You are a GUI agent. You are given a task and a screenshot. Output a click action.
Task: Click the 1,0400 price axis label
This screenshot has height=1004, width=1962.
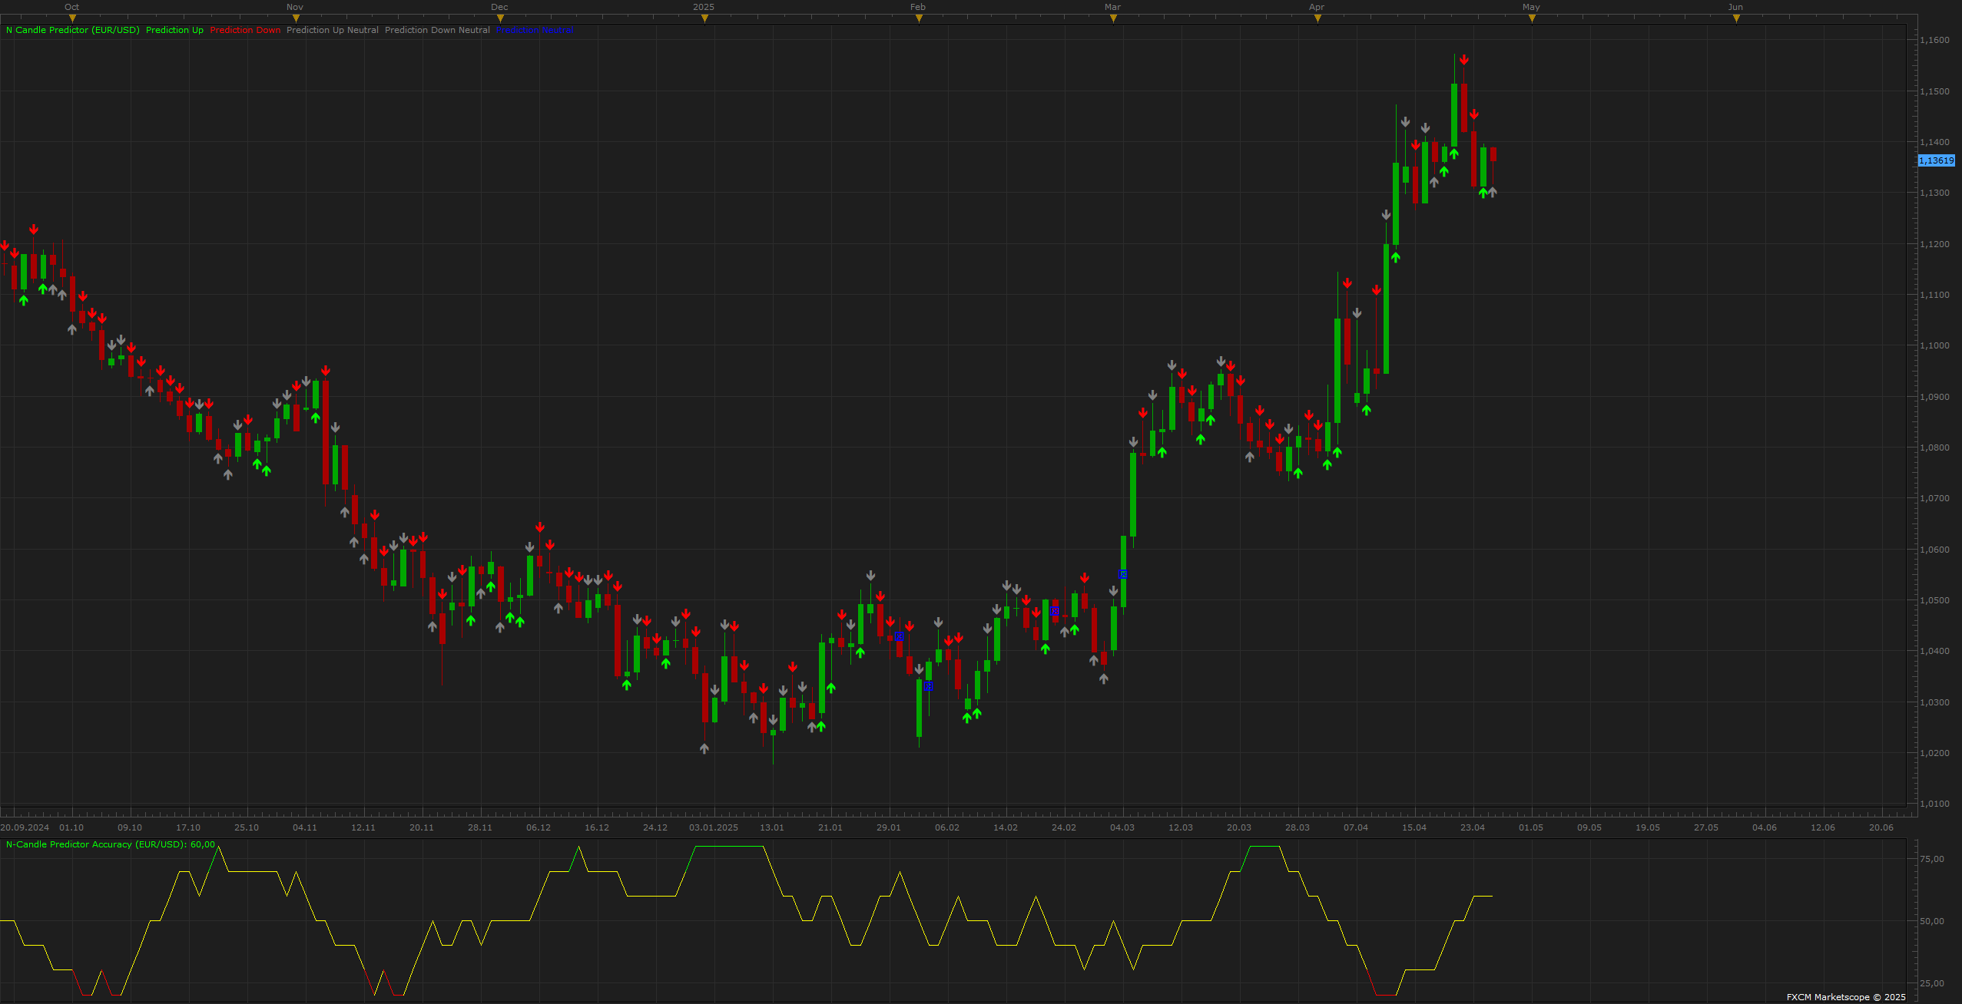click(1934, 651)
